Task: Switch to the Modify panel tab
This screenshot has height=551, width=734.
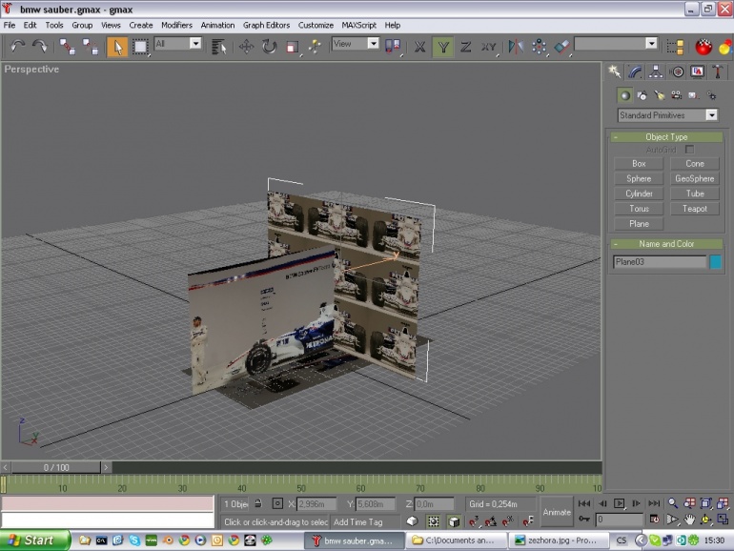Action: (x=635, y=71)
